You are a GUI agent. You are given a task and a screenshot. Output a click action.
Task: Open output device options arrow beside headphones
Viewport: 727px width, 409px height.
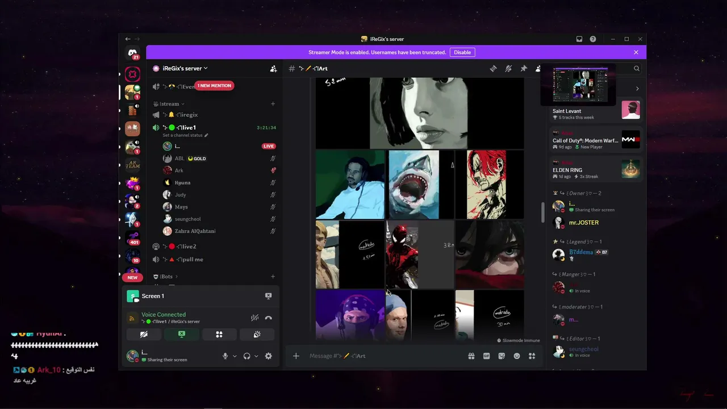256,356
